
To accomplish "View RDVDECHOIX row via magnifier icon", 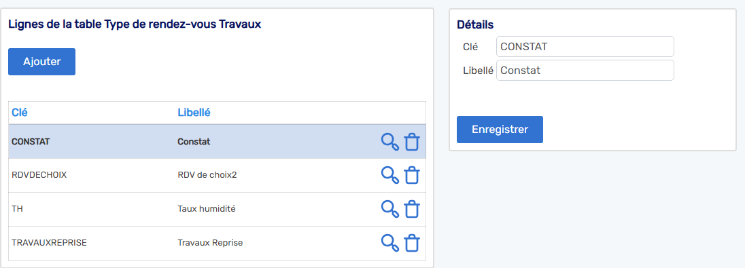I will pyautogui.click(x=390, y=175).
